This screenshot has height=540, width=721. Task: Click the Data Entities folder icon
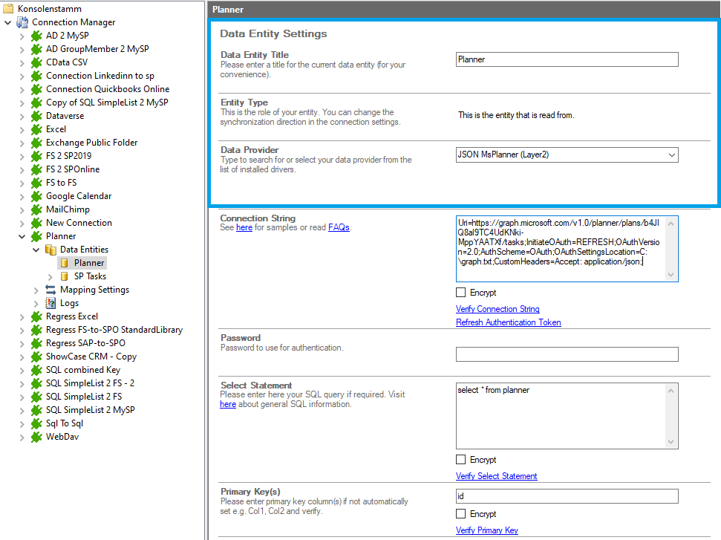pyautogui.click(x=50, y=250)
